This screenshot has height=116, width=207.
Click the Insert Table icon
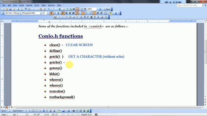[67, 9]
